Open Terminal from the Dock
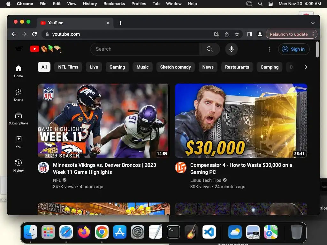This screenshot has width=327, height=245. (173, 232)
